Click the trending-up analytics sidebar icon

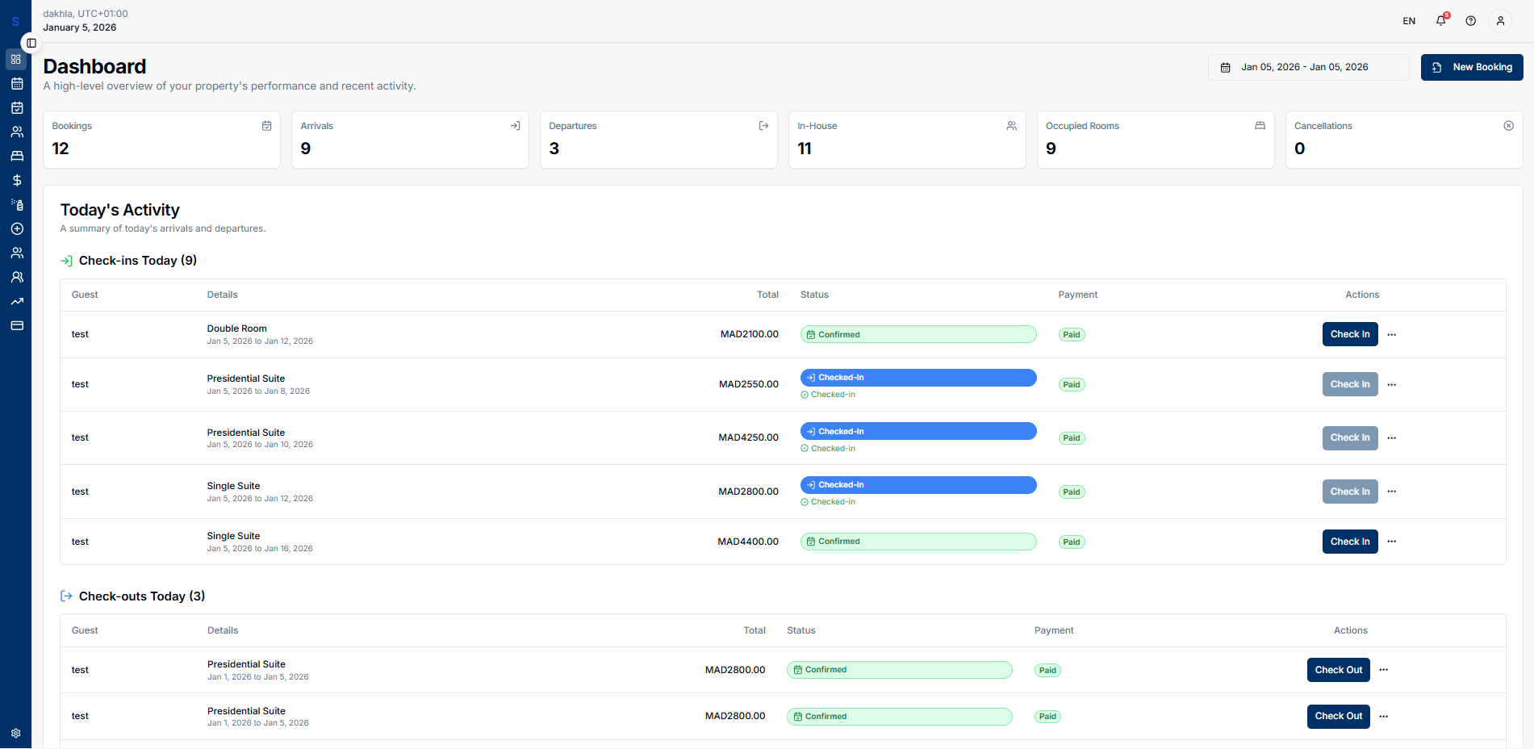click(x=16, y=302)
